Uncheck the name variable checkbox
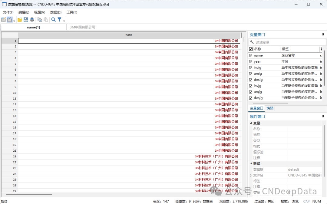The height and width of the screenshot is (204, 327). point(251,56)
